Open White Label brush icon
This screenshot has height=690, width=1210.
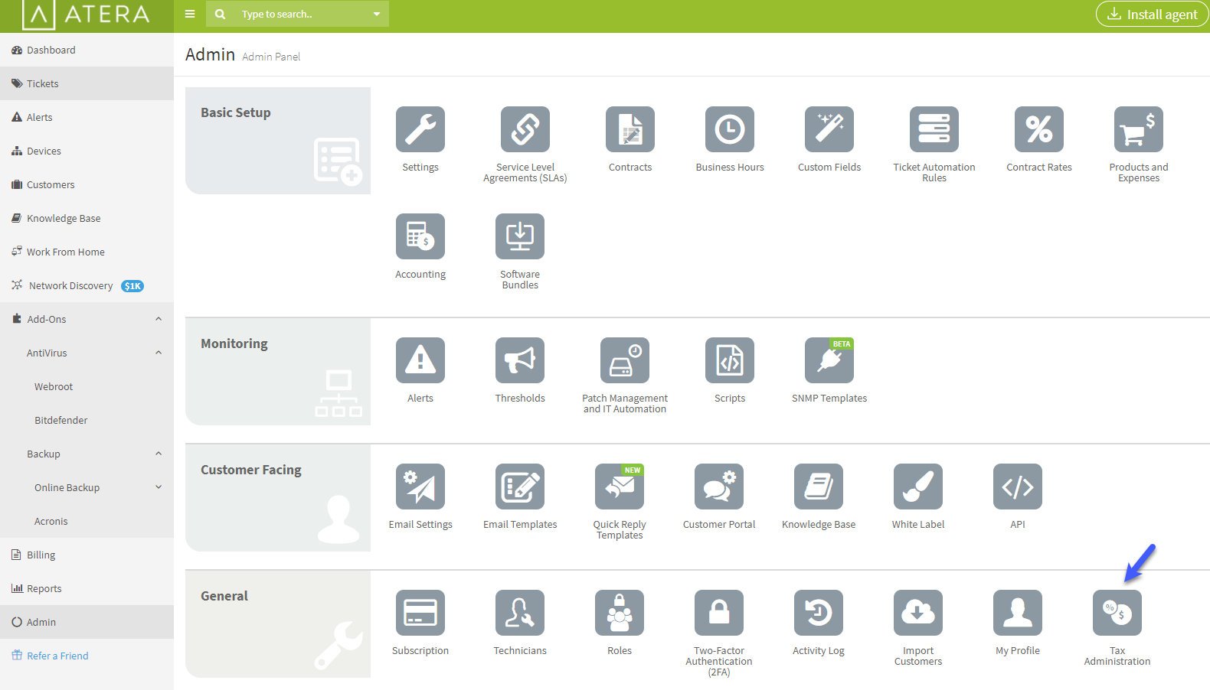point(918,487)
